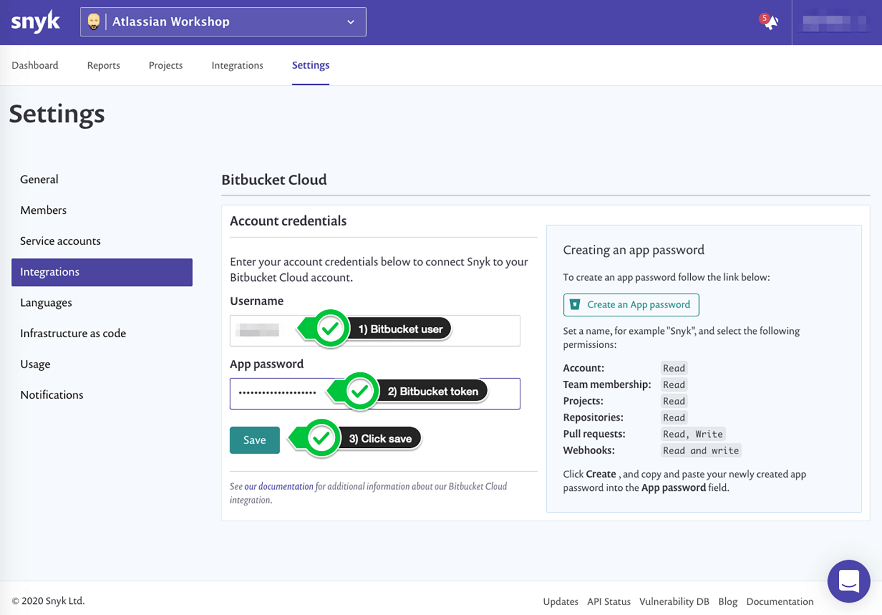The width and height of the screenshot is (882, 615).
Task: Switch to the Reports tab
Action: click(103, 65)
